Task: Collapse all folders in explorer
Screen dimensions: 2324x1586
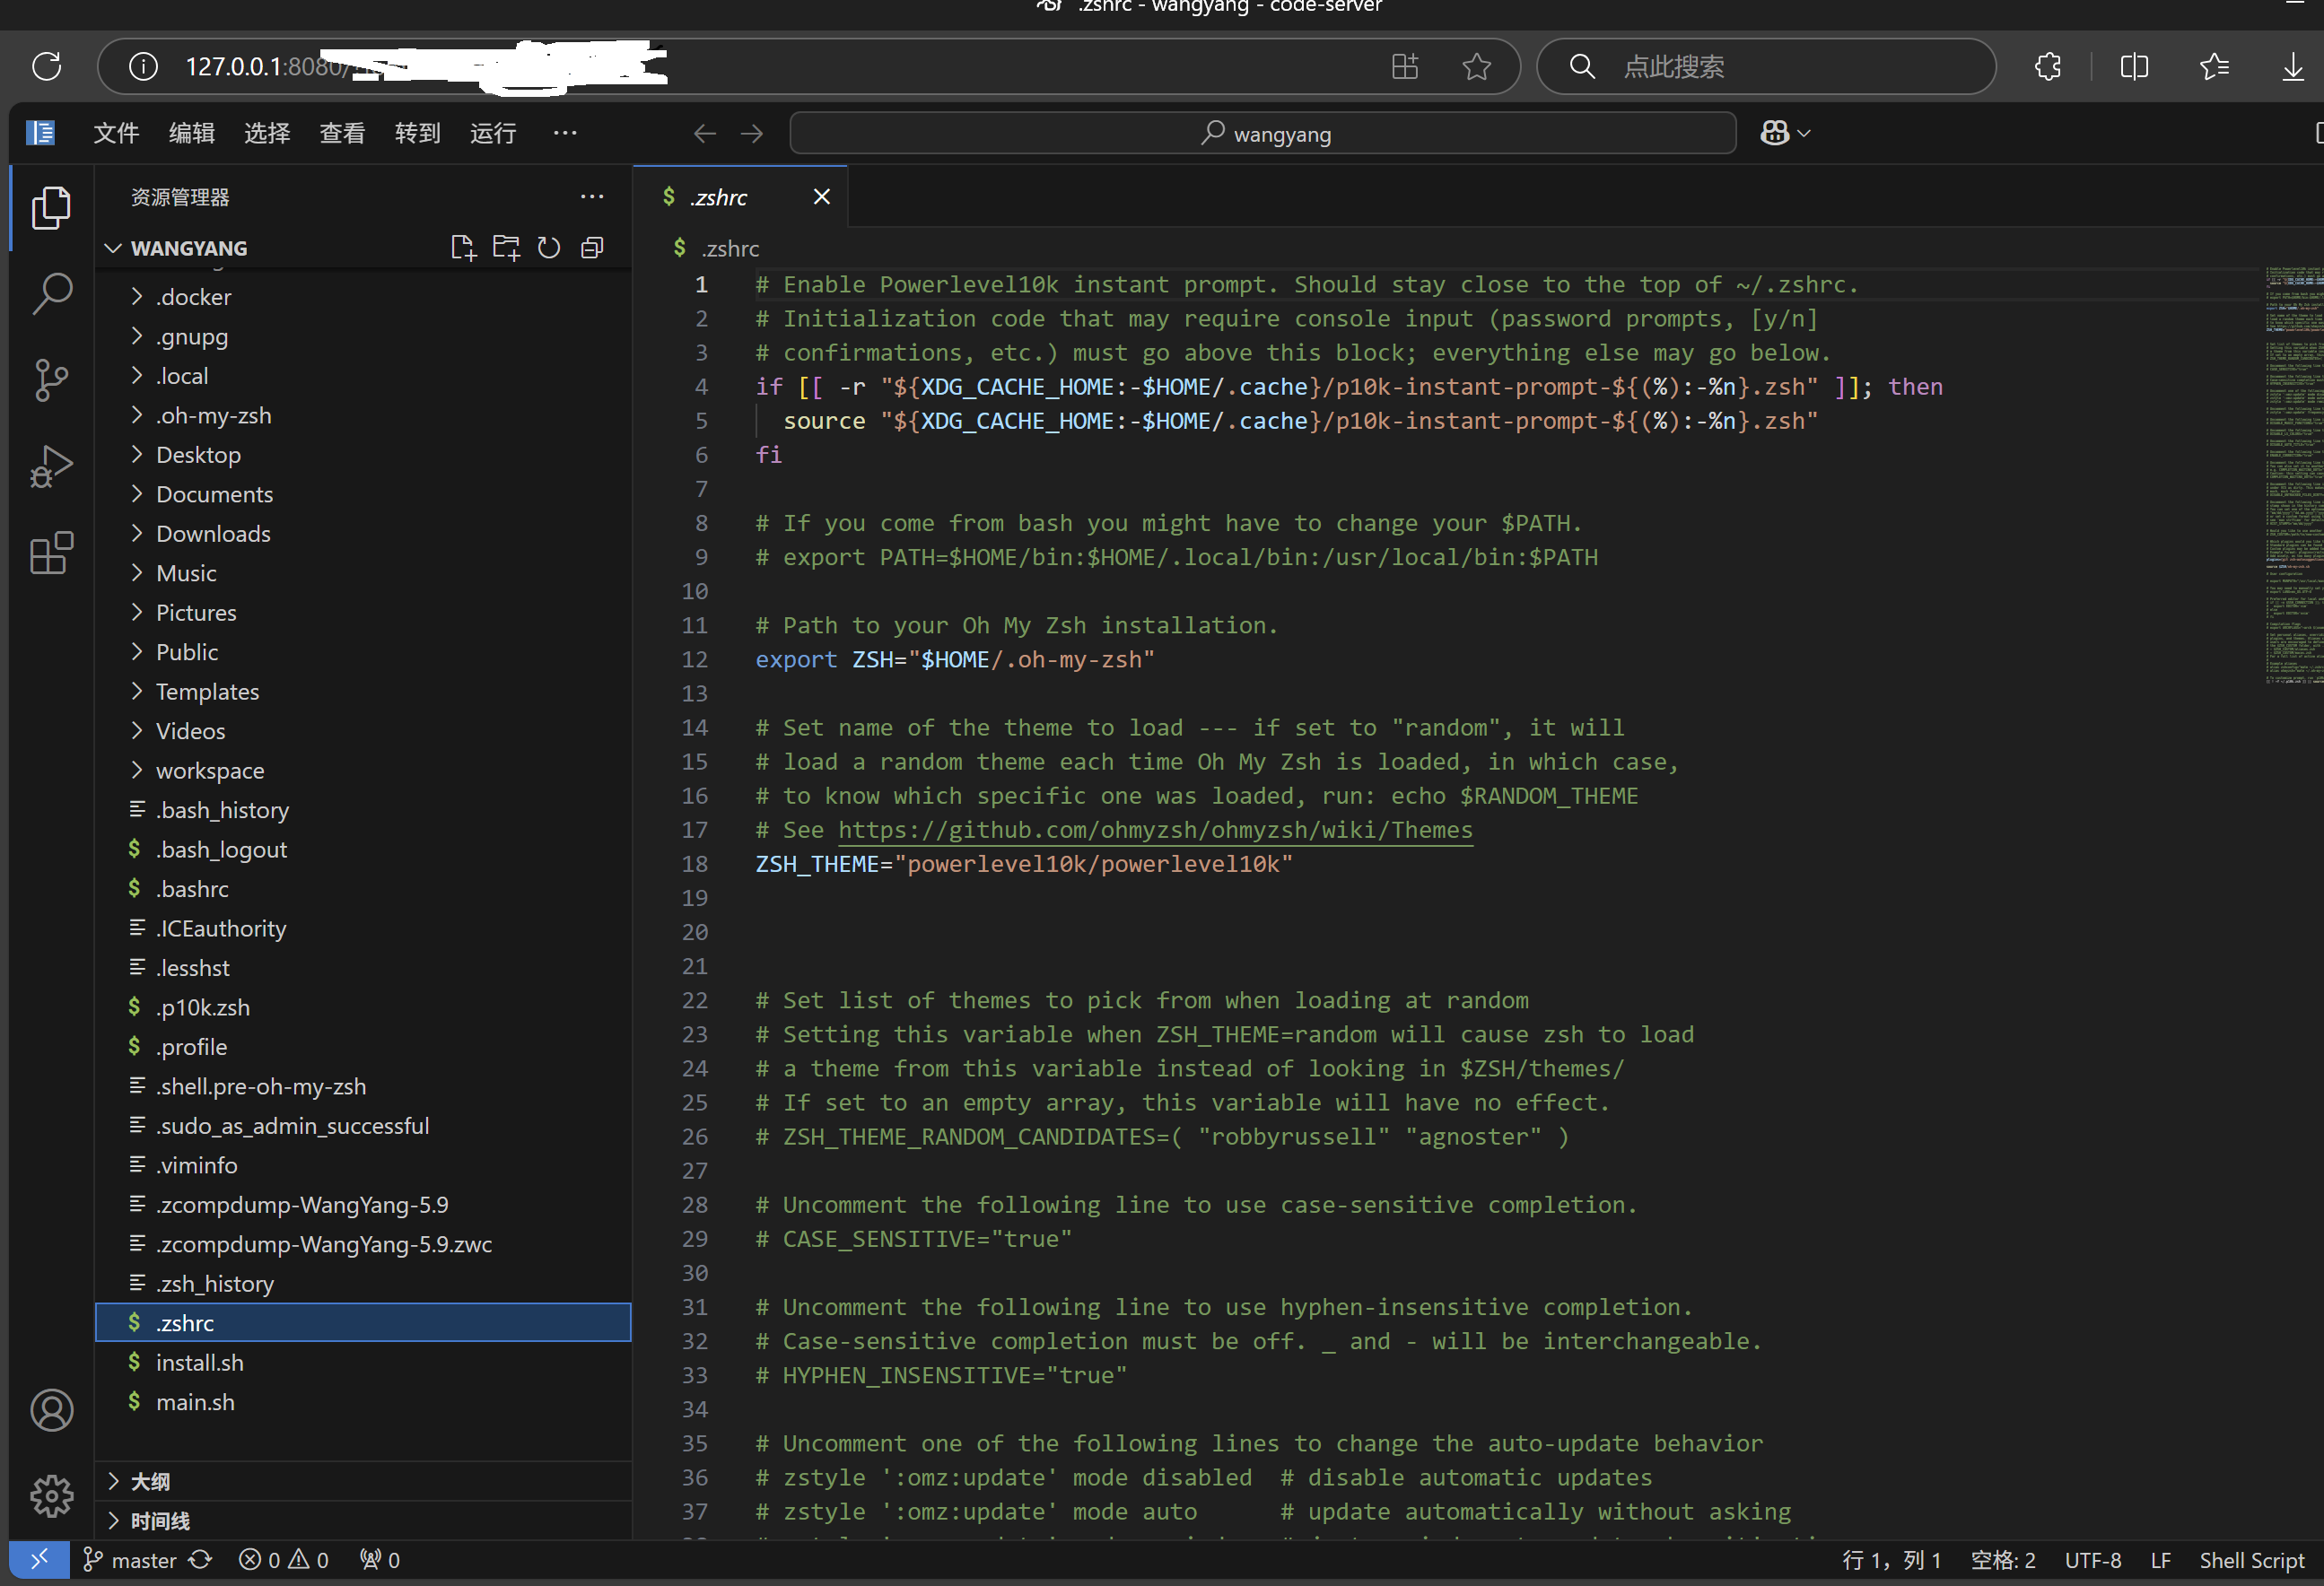Action: [x=592, y=248]
